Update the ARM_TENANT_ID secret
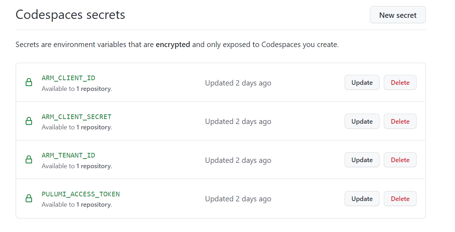 [362, 160]
